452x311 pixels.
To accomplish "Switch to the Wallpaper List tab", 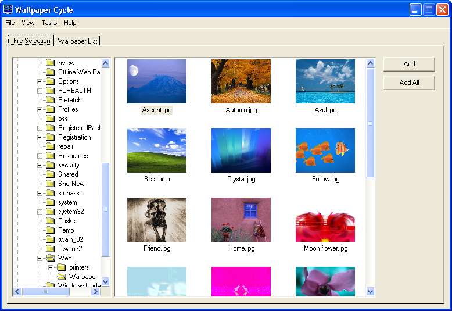I will point(78,41).
